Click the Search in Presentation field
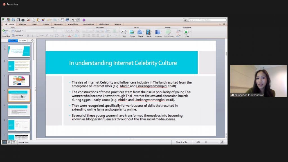This screenshot has width=288, height=162. click(207, 20)
